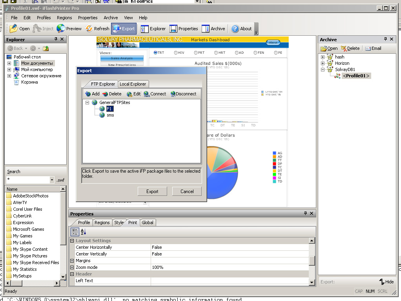
Task: Cancel the Export dialog
Action: pos(187,191)
